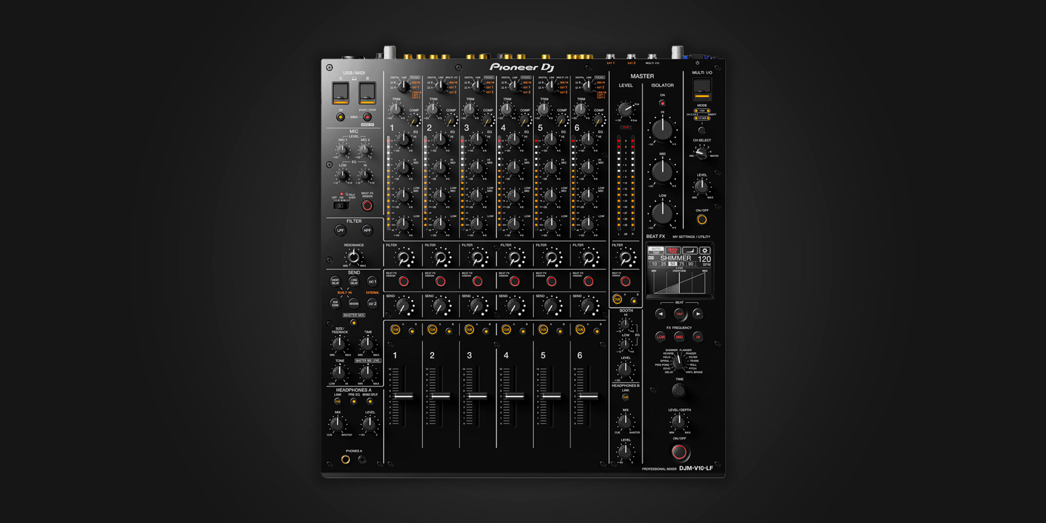Toggle the Beat FX ON/OFF button
Screen dimensions: 1046x523
679,452
